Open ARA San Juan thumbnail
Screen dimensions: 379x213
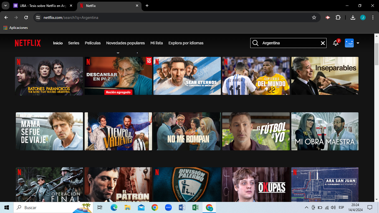[x=325, y=184]
